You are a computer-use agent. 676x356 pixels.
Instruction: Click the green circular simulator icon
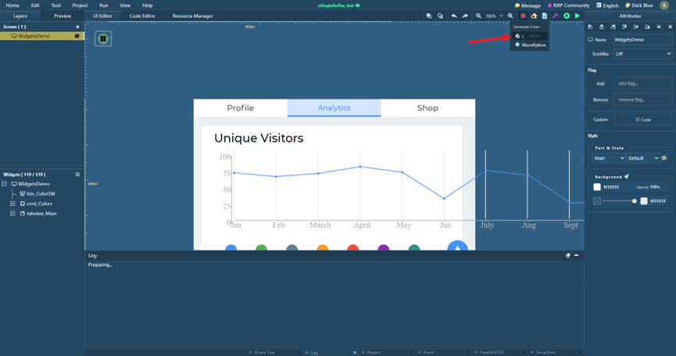coord(567,16)
